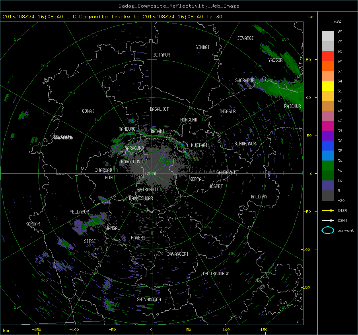
Task: Click the HUNGUND city label
Action: [189, 120]
